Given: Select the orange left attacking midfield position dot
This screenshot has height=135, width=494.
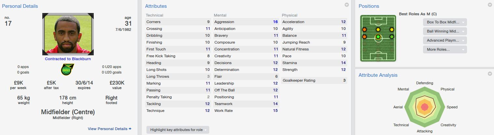Looking at the screenshot, I should (364, 30).
